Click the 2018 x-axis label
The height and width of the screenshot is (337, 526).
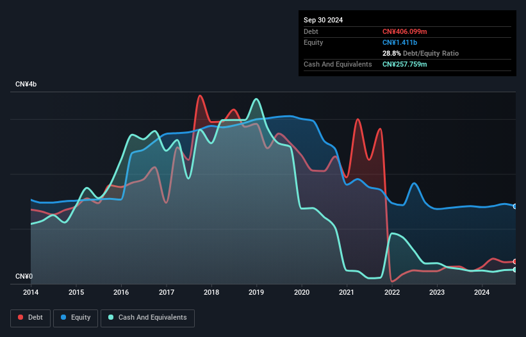211,292
